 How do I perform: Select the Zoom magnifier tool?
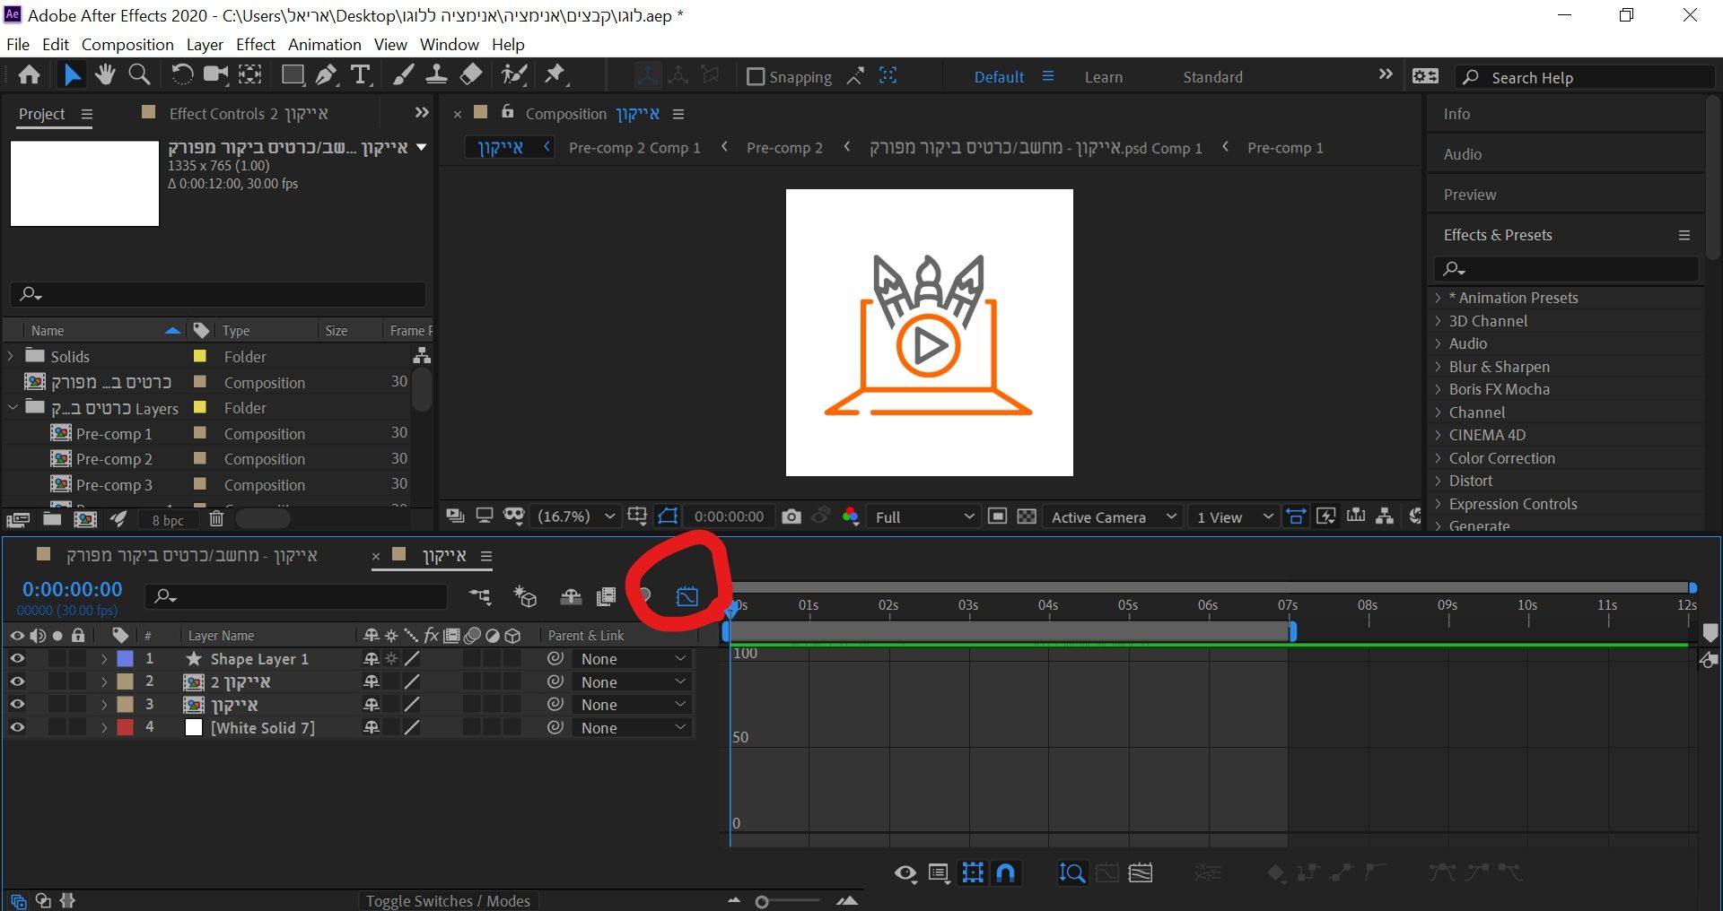tap(139, 75)
